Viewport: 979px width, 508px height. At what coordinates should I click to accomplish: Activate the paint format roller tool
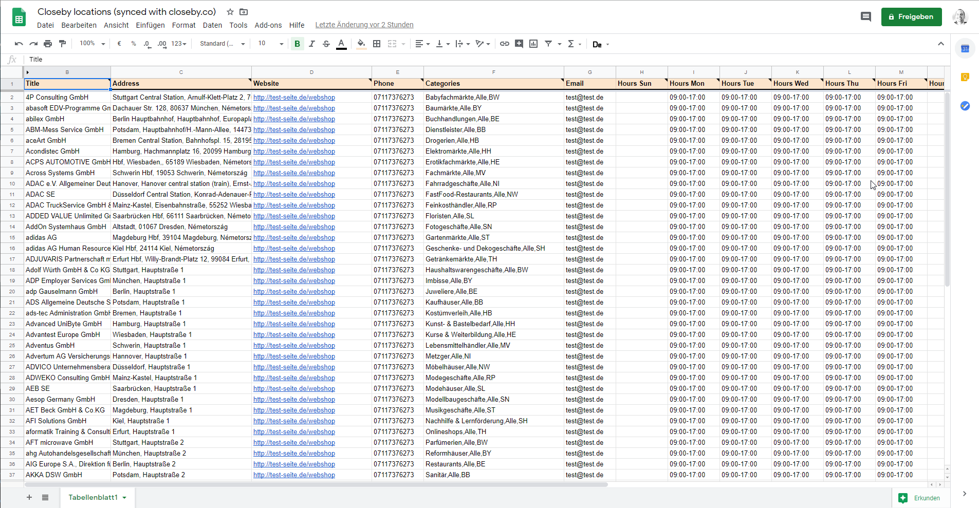(x=62, y=44)
